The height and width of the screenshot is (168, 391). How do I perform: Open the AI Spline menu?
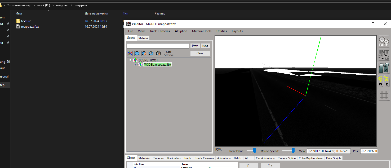click(181, 31)
